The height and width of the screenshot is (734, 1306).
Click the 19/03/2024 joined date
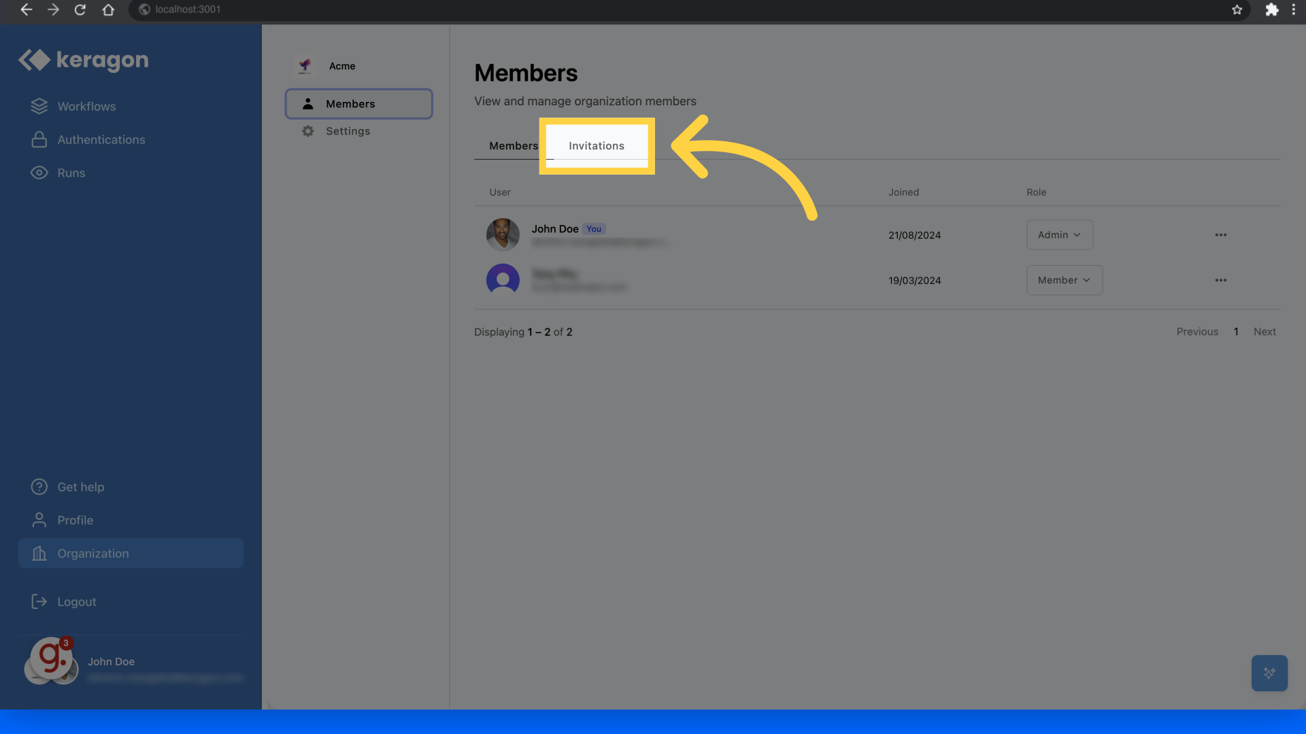coord(914,281)
